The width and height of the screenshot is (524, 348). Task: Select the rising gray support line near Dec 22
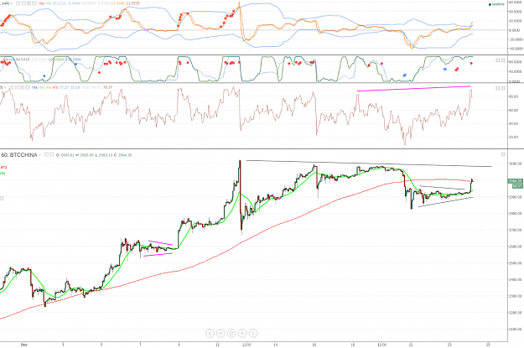(x=445, y=202)
